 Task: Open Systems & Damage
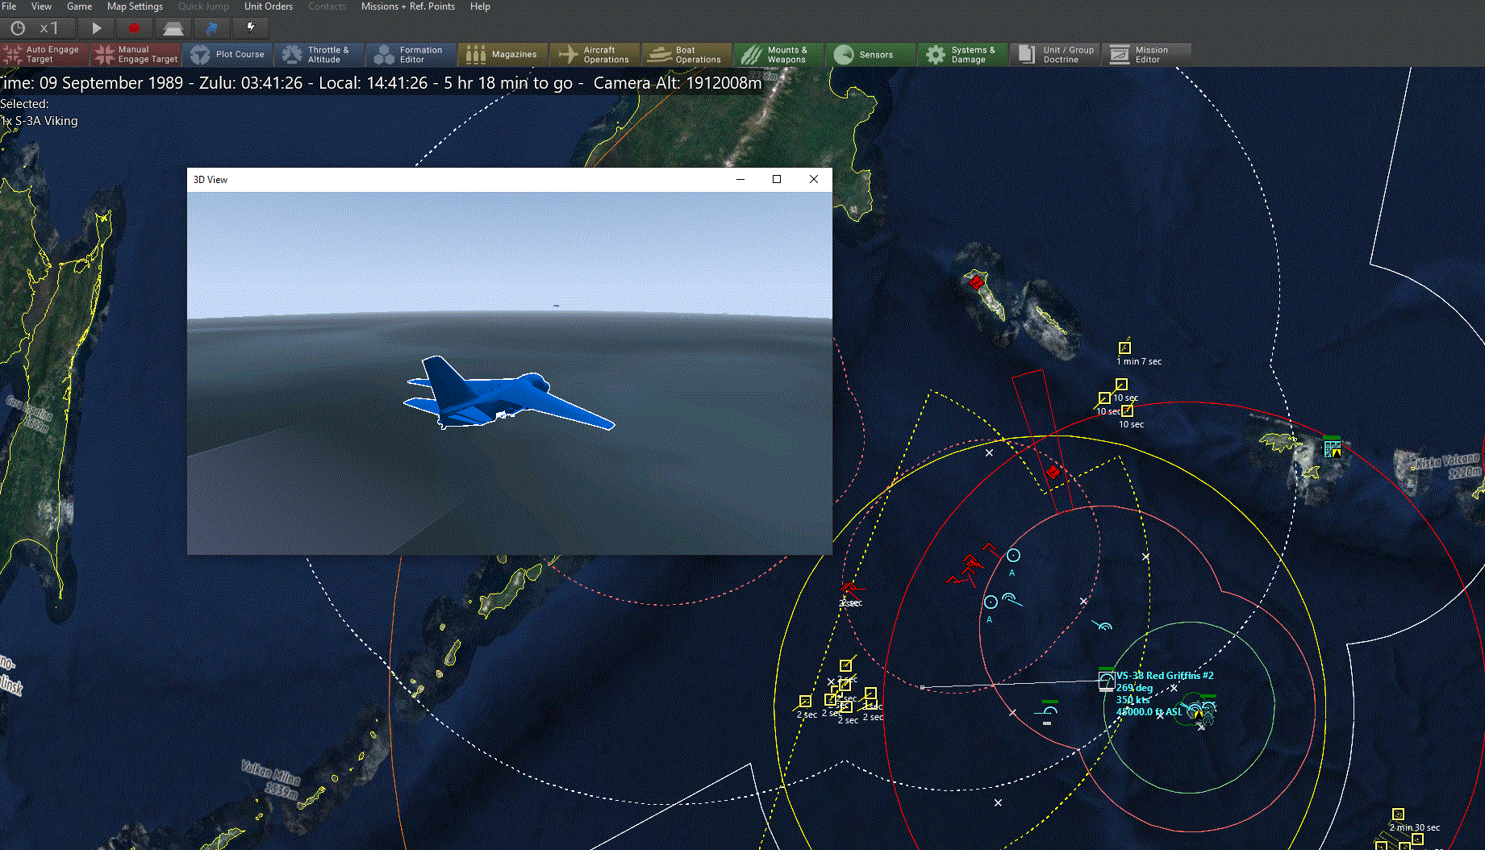pyautogui.click(x=962, y=54)
